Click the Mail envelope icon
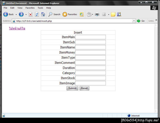 click(x=89, y=14)
